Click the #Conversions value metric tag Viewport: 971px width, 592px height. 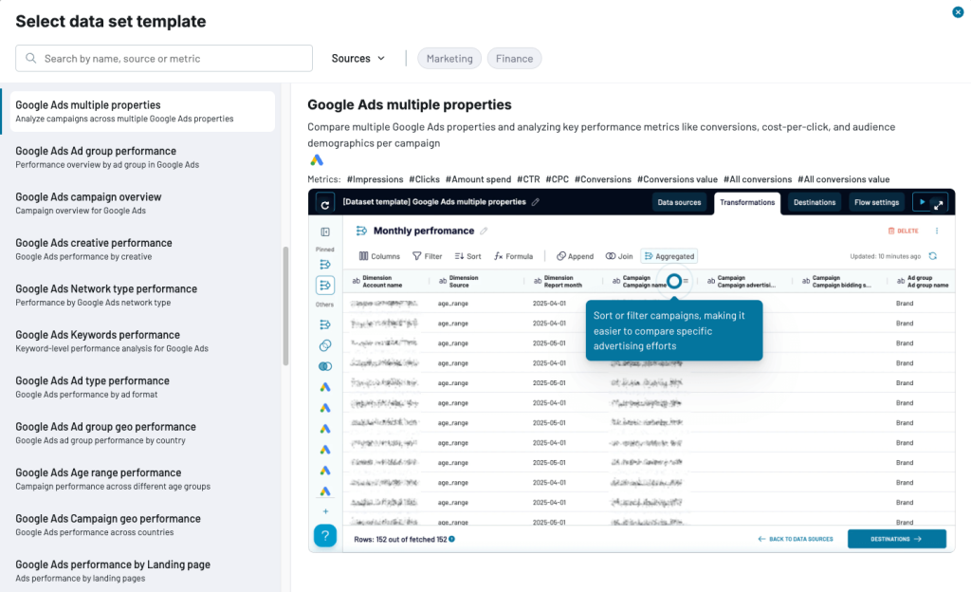coord(677,179)
